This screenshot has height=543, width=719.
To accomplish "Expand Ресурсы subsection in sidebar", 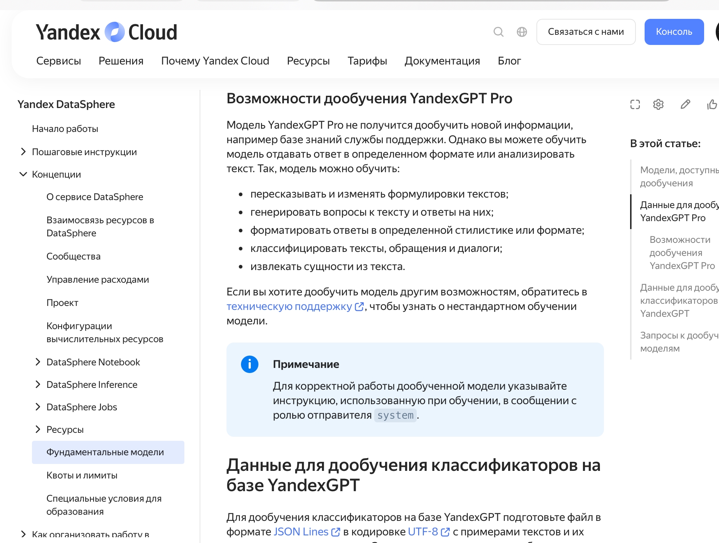I will pos(38,429).
